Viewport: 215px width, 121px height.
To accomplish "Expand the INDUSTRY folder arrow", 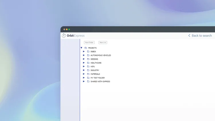I will pos(84,70).
